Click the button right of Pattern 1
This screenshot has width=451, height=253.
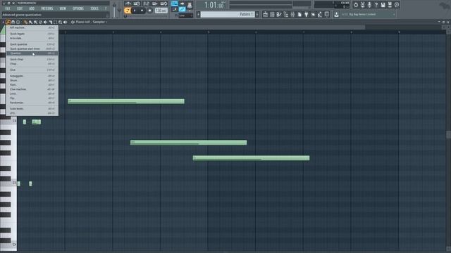coord(257,14)
